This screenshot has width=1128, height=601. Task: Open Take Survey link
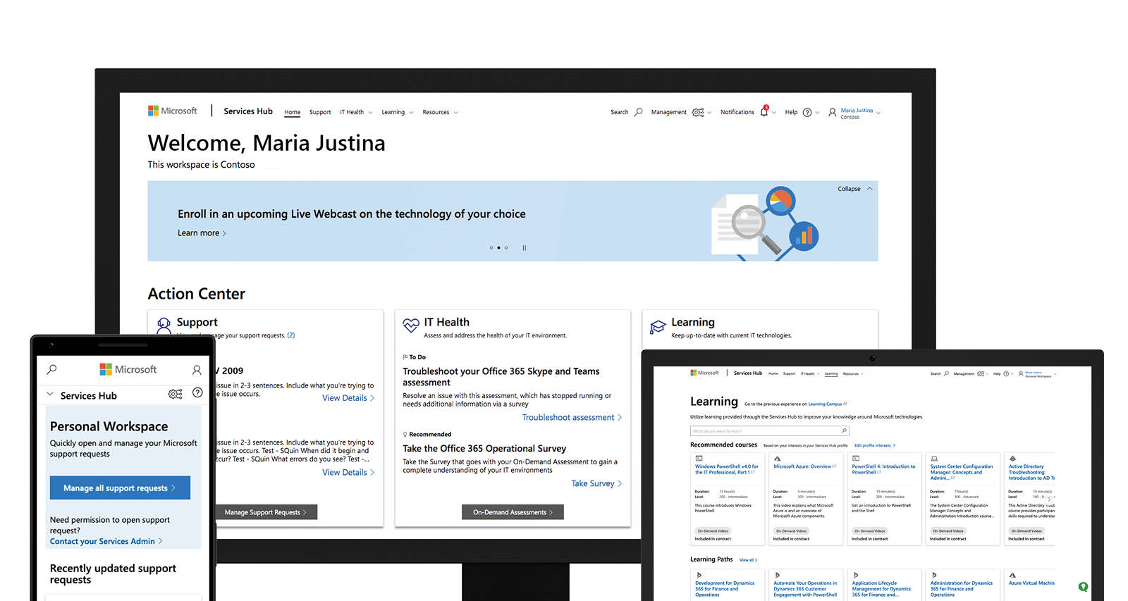[596, 484]
